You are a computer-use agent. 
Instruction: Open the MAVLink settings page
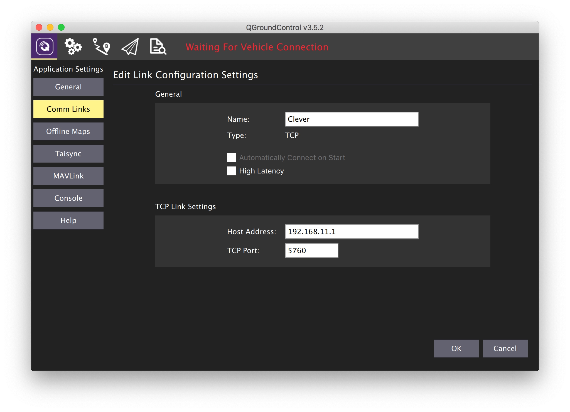(x=68, y=176)
